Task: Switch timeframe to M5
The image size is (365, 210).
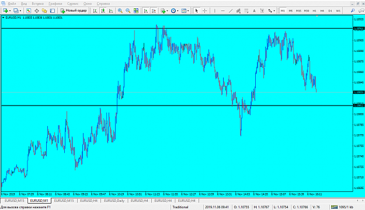Action: tap(290, 10)
